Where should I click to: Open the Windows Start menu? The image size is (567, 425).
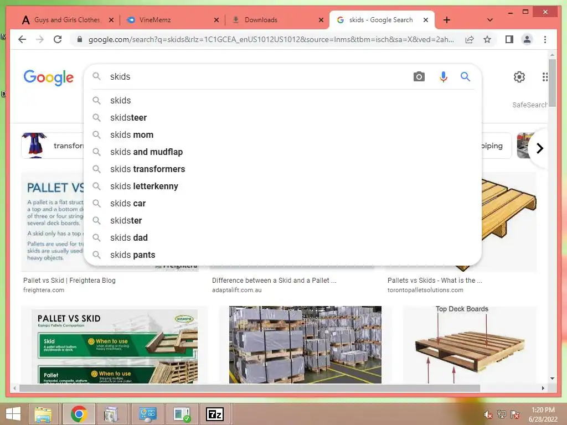coord(13,414)
